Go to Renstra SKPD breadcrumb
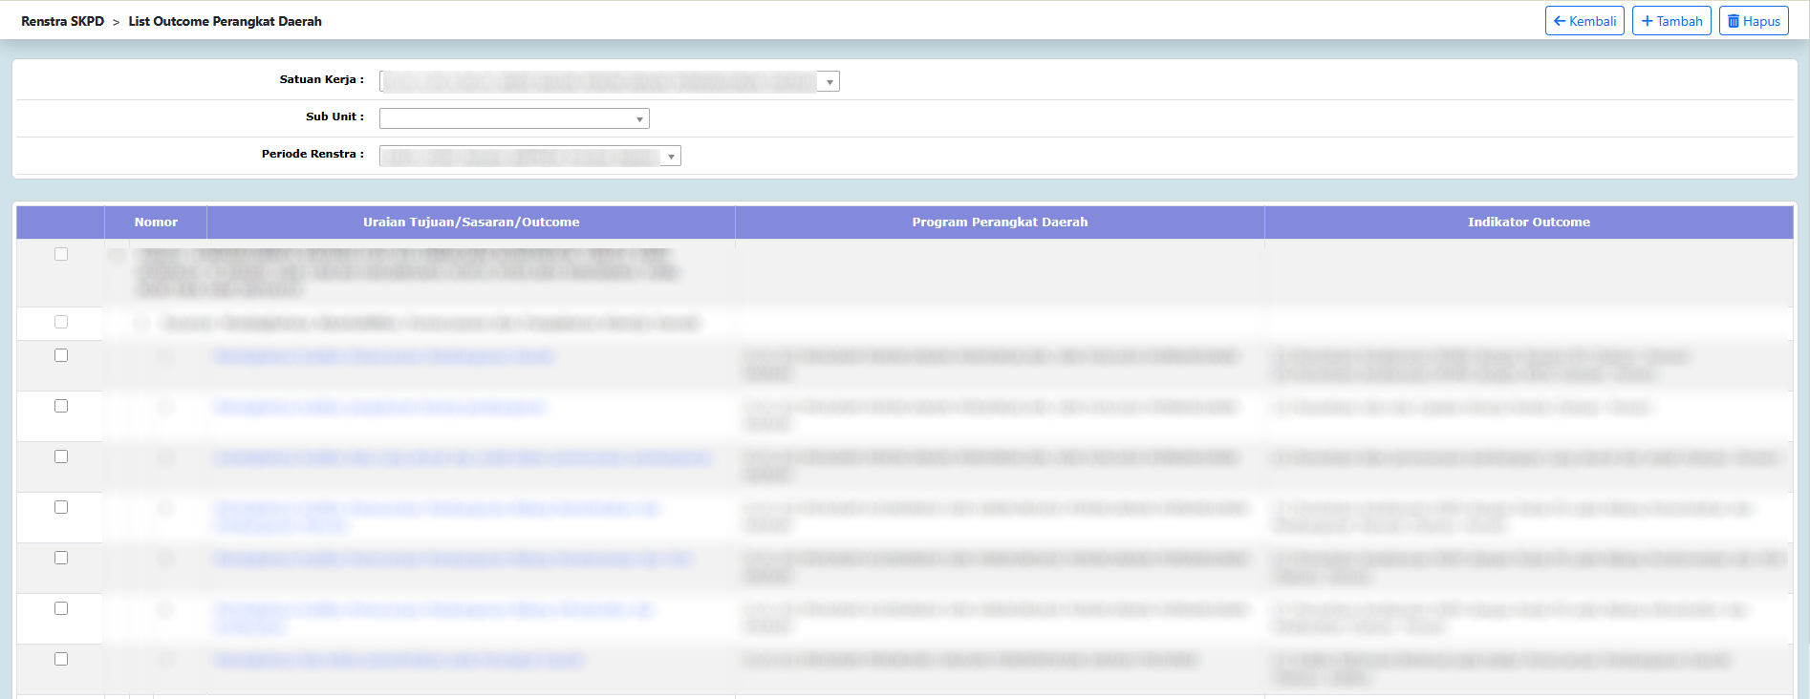1810x699 pixels. click(x=62, y=21)
